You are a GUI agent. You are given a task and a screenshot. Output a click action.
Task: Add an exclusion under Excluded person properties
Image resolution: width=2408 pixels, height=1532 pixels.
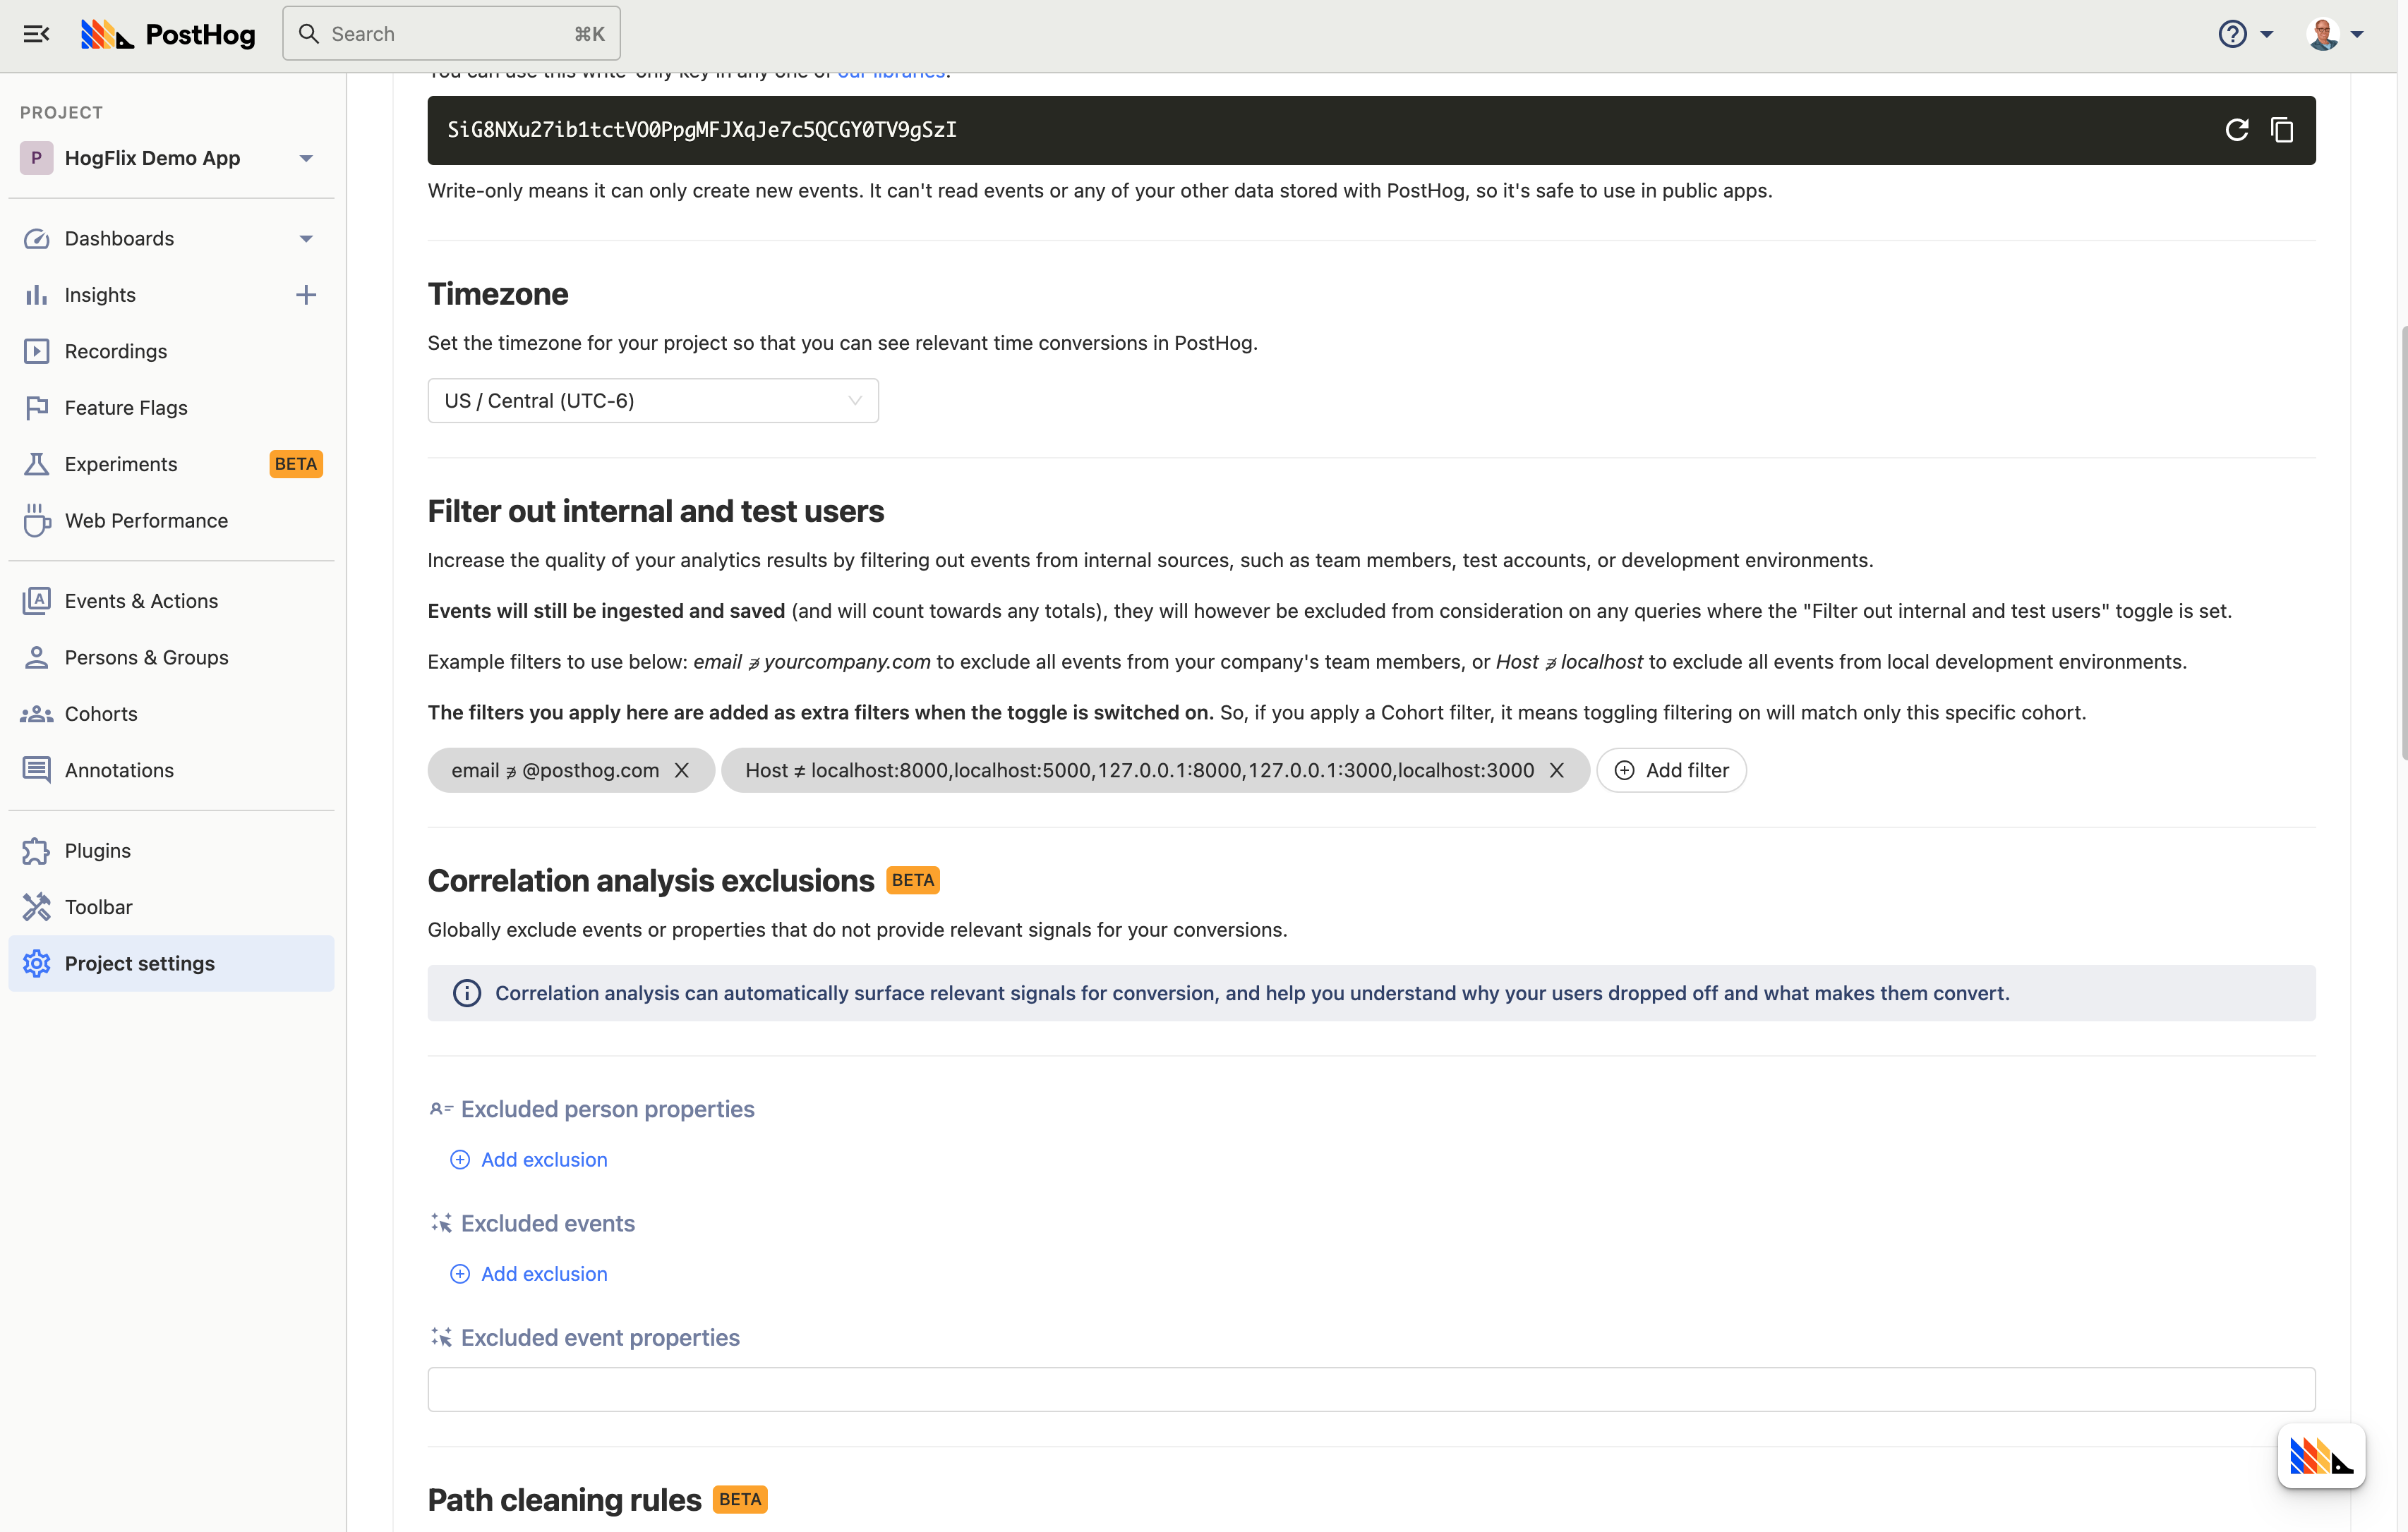[x=528, y=1160]
